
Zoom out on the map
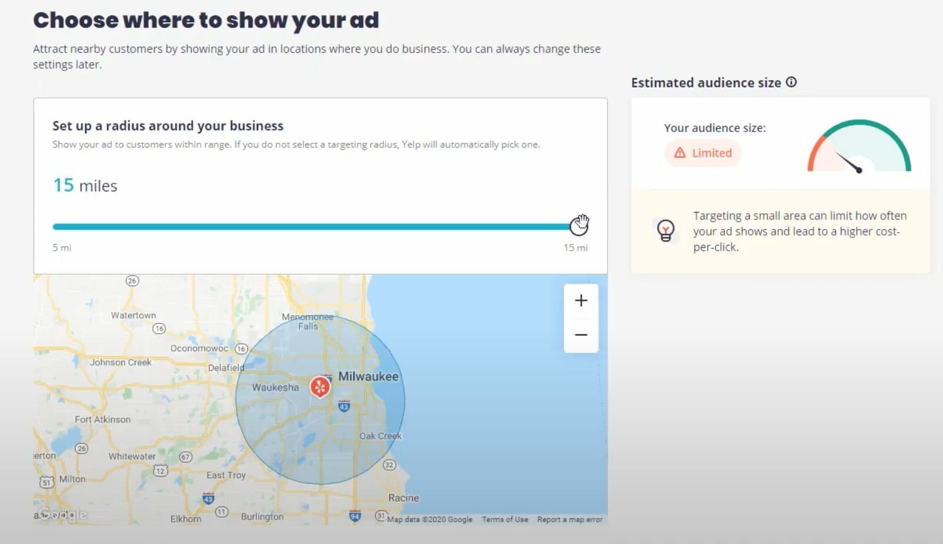pos(581,334)
